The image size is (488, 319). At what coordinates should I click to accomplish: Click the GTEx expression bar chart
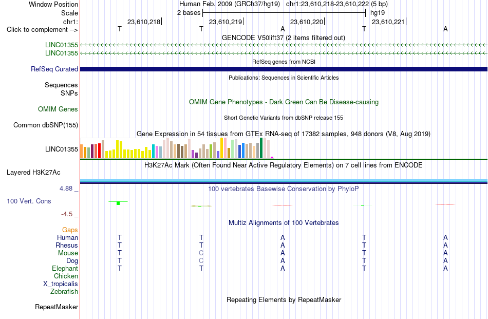coord(177,148)
